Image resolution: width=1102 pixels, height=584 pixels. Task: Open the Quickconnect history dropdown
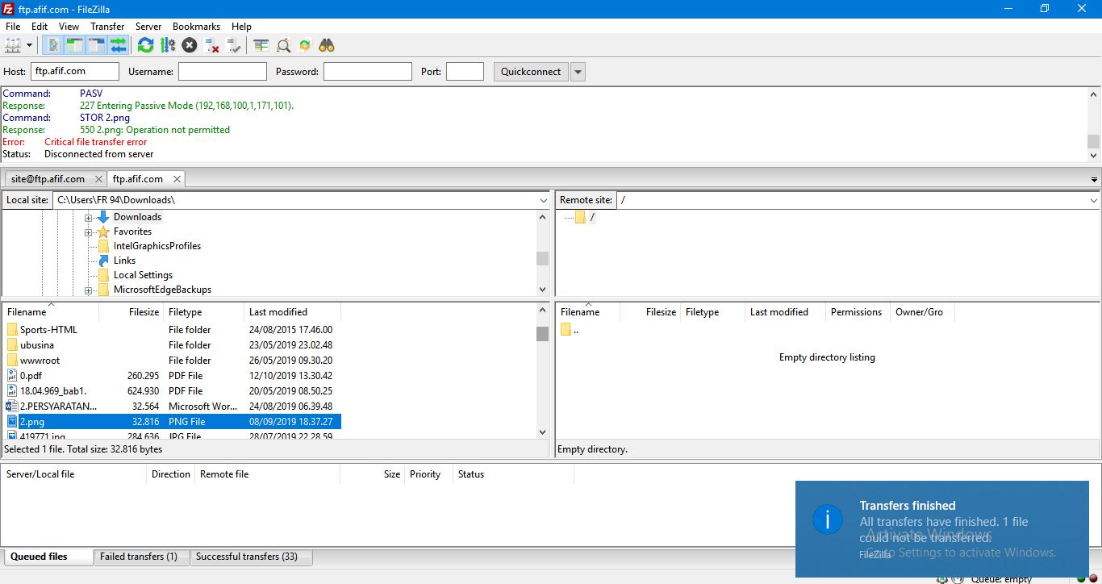click(x=578, y=72)
